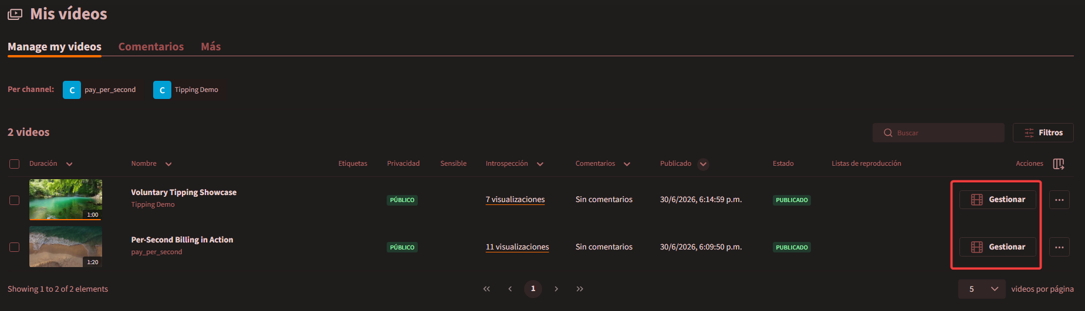
Task: Open the 11 visualizaciones link
Action: (518, 247)
